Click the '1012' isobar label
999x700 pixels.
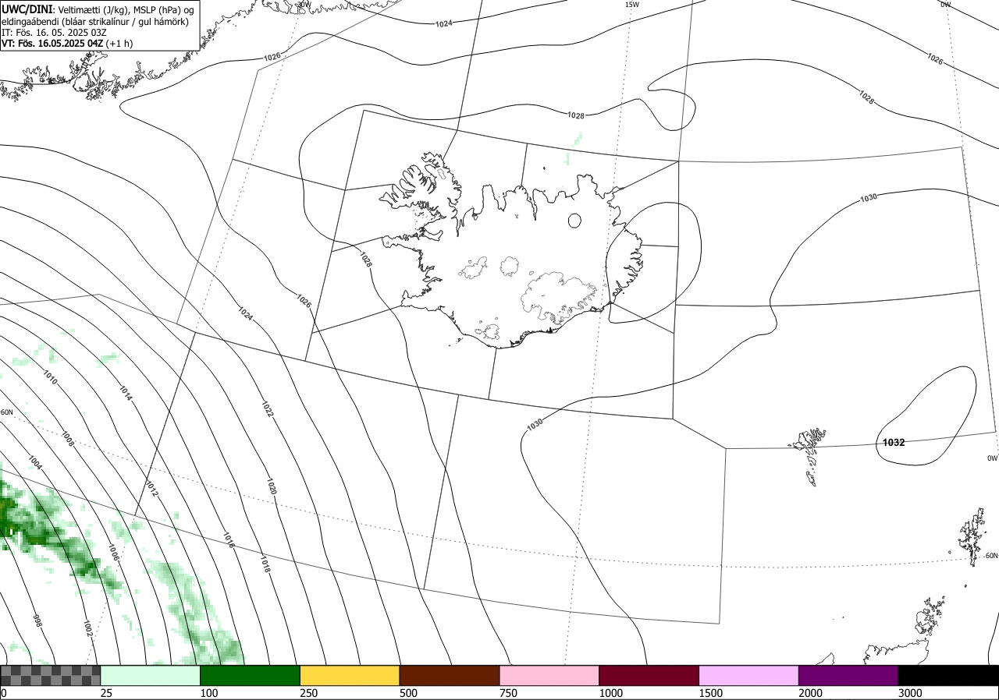pyautogui.click(x=151, y=490)
